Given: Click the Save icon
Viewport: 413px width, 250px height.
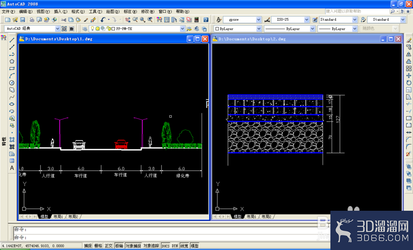Looking at the screenshot, I should (x=22, y=20).
